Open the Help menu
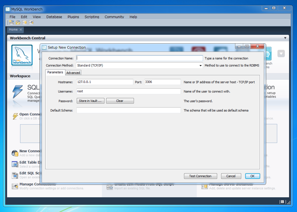Screen dimensions: 297x212 click(133, 17)
